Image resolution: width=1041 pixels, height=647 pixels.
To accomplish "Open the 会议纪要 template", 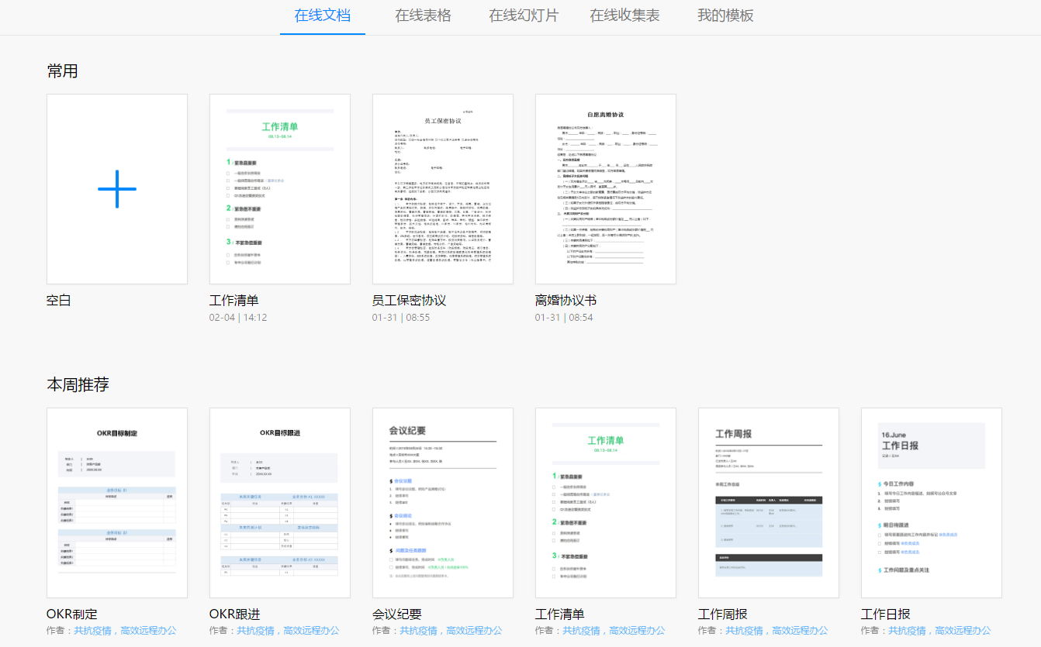I will pos(442,502).
